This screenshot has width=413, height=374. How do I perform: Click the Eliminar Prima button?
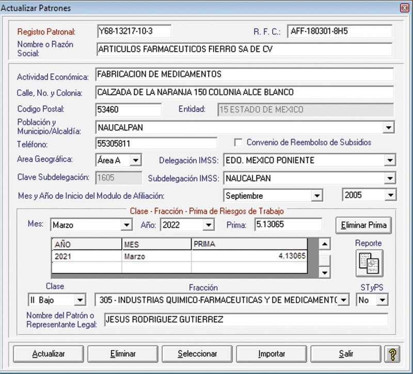(x=364, y=225)
